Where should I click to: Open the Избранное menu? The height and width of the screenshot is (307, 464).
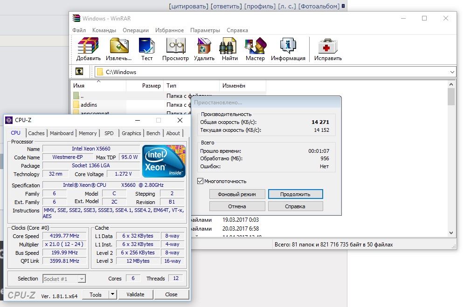[170, 30]
